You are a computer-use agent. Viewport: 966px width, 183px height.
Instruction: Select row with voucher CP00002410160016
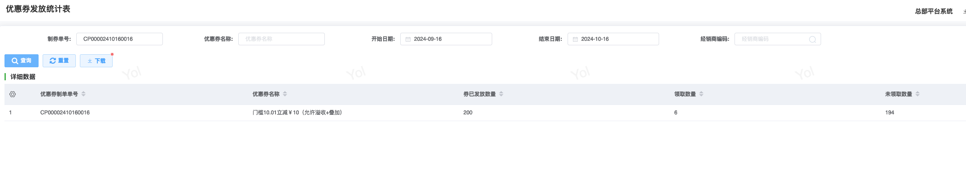pyautogui.click(x=65, y=113)
